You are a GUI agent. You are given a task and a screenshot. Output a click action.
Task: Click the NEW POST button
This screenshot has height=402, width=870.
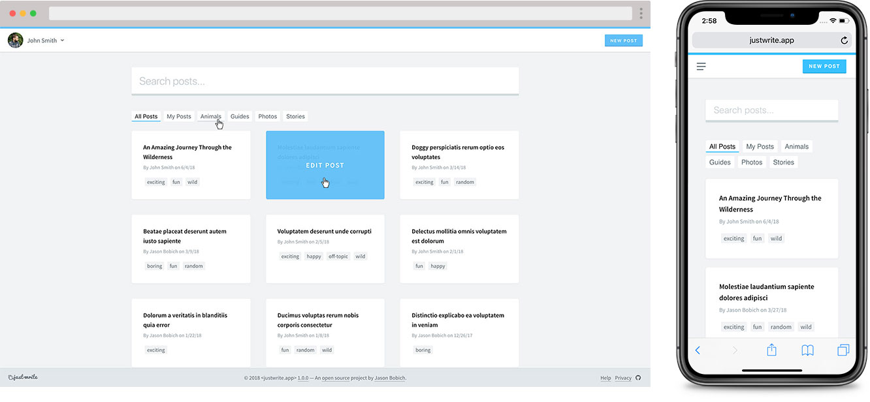click(623, 40)
